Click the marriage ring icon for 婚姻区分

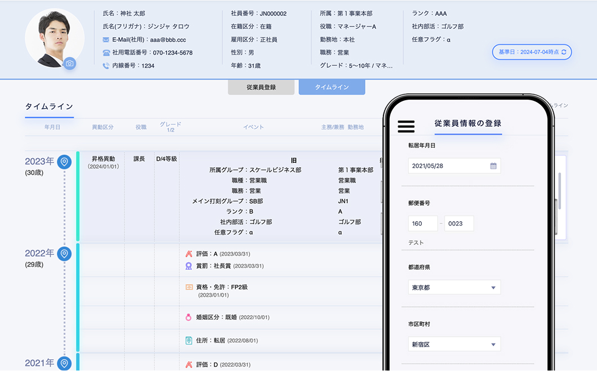[189, 318]
